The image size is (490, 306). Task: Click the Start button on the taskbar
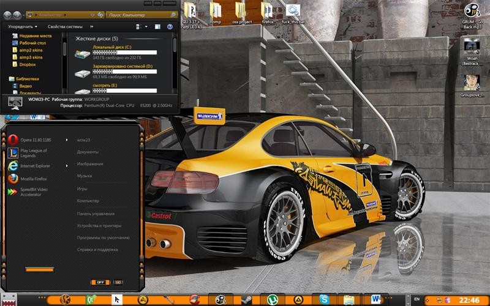tap(9, 300)
